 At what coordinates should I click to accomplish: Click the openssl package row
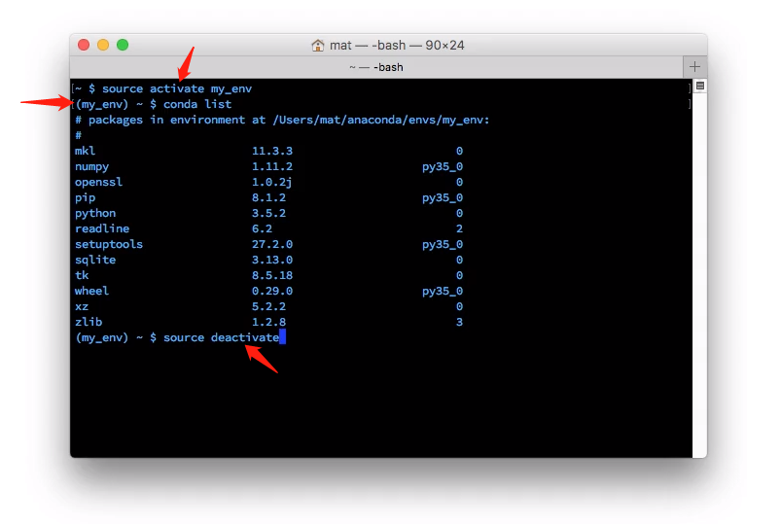[x=98, y=182]
